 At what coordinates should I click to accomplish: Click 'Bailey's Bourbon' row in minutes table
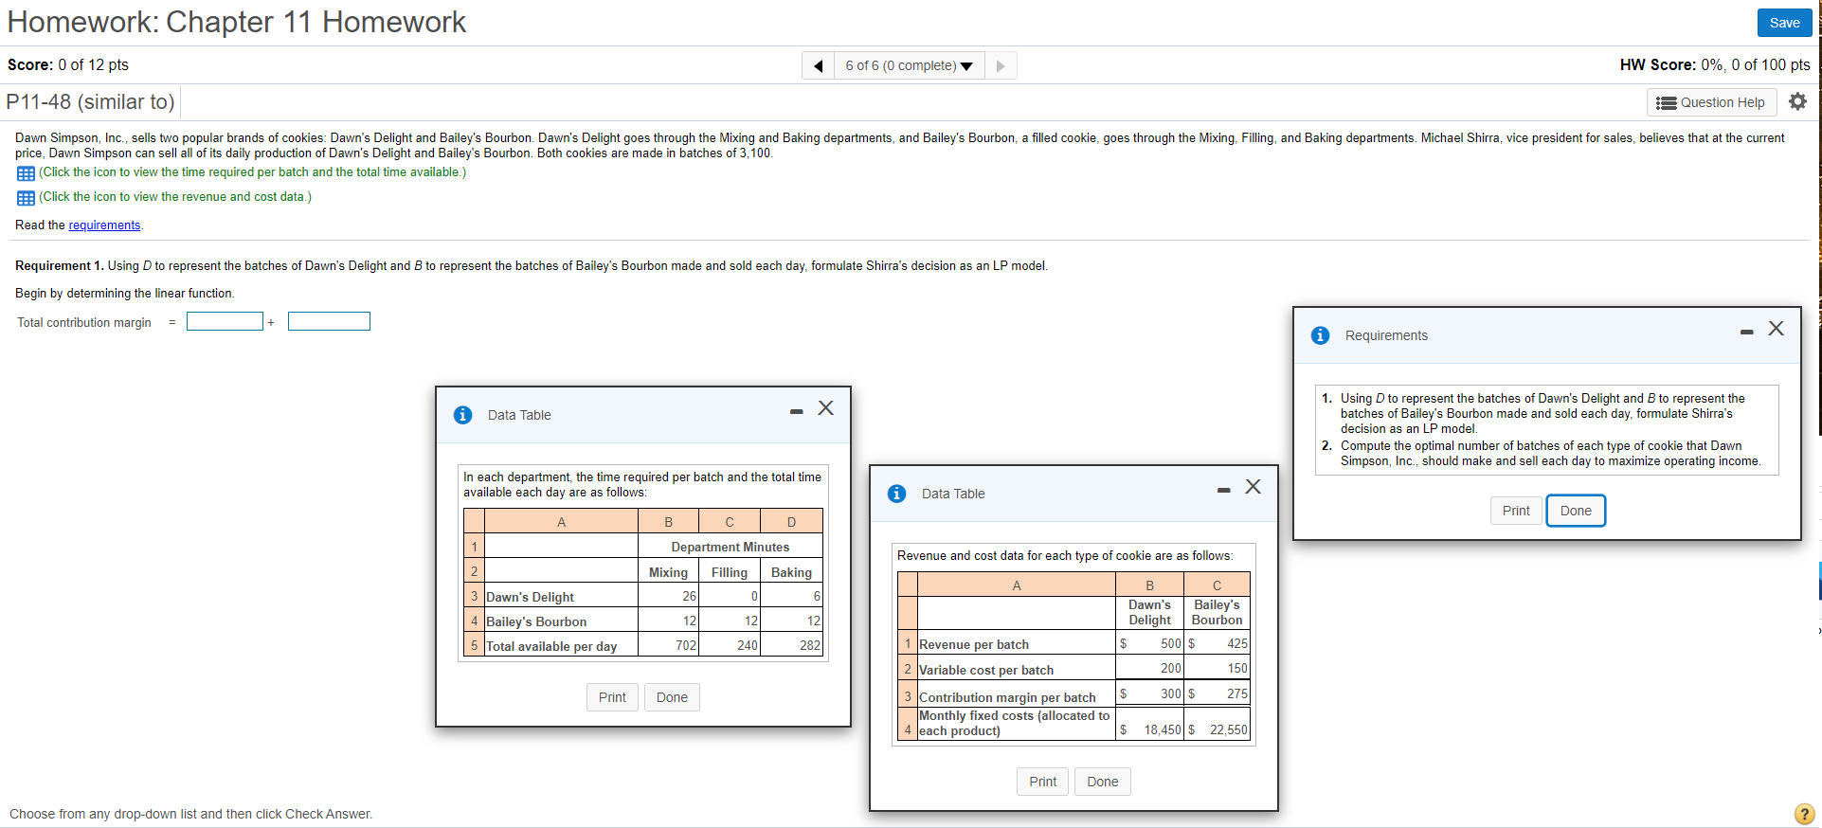[x=536, y=621]
